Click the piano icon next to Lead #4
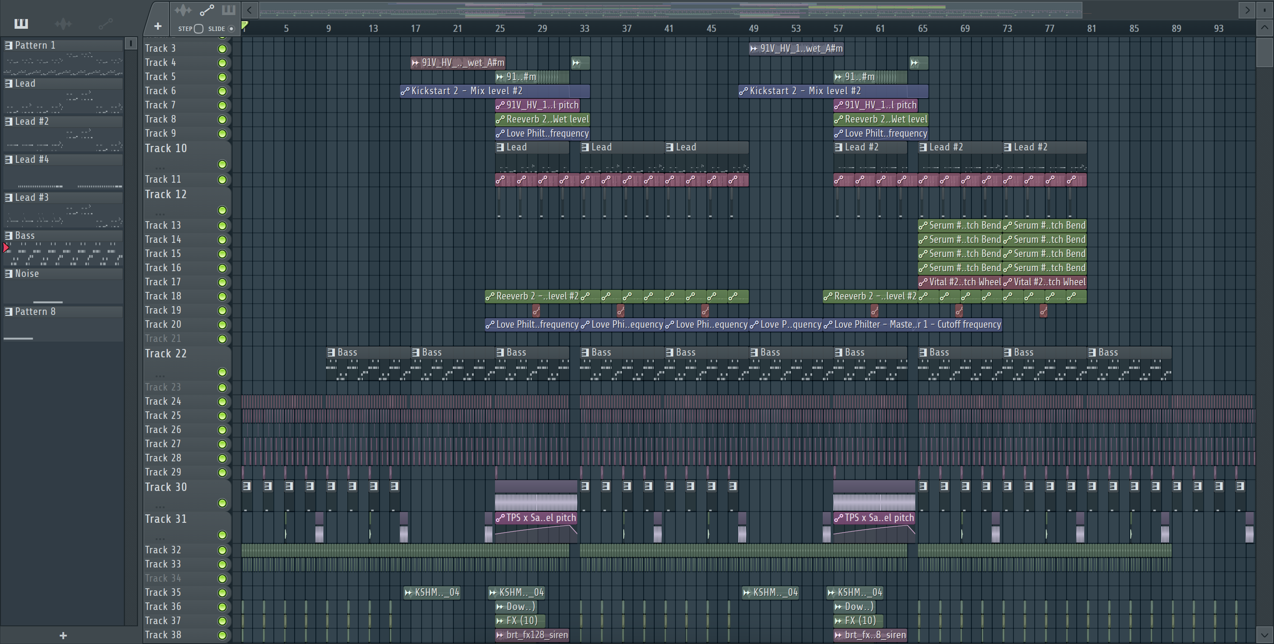The width and height of the screenshot is (1274, 644). tap(8, 159)
